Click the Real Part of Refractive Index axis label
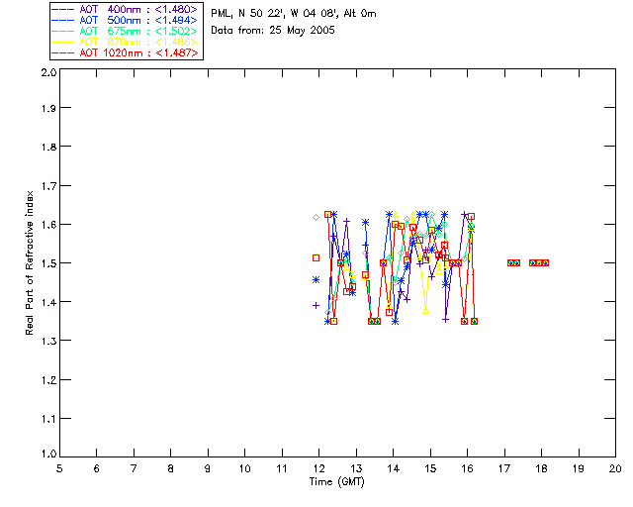 [x=30, y=263]
